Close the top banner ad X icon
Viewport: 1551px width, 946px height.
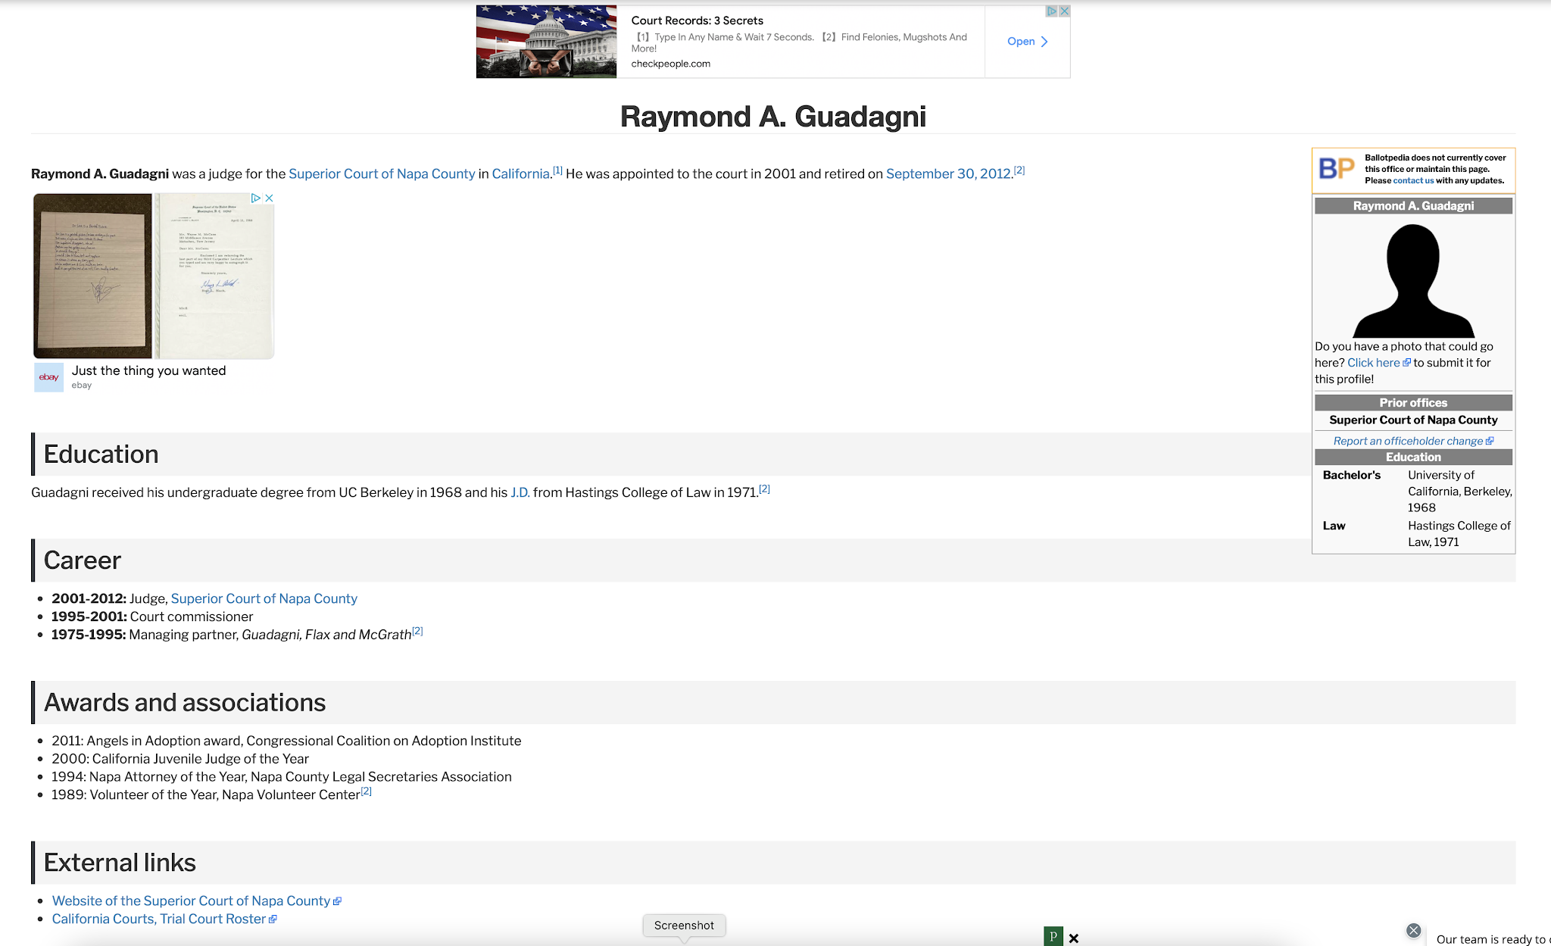(1064, 11)
